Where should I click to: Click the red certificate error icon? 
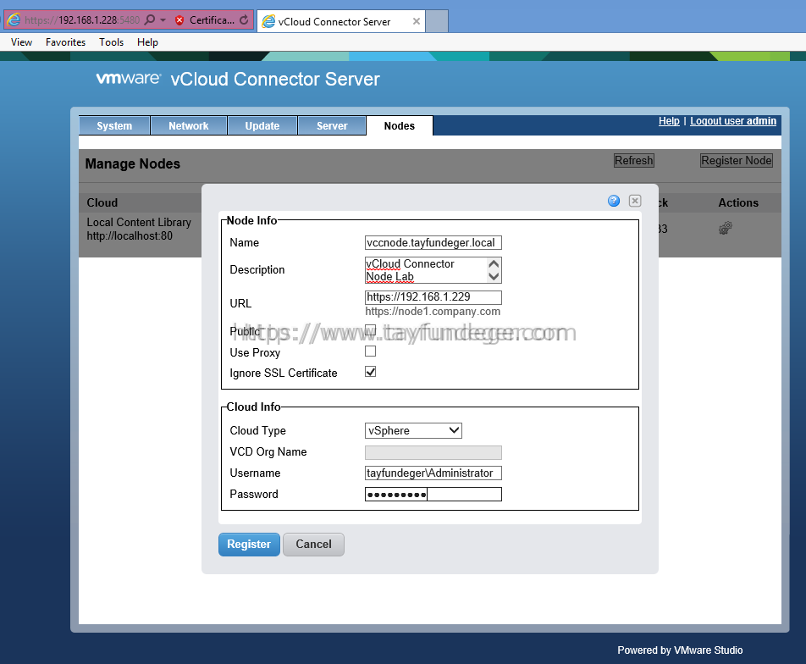[179, 20]
